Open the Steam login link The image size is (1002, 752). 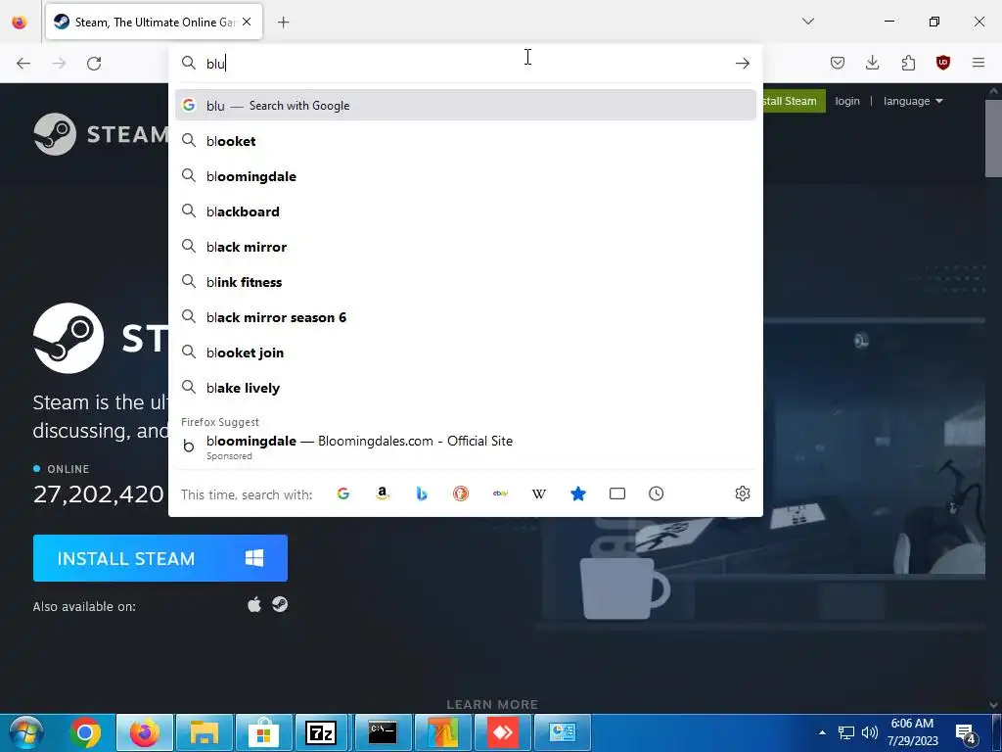[x=847, y=101]
